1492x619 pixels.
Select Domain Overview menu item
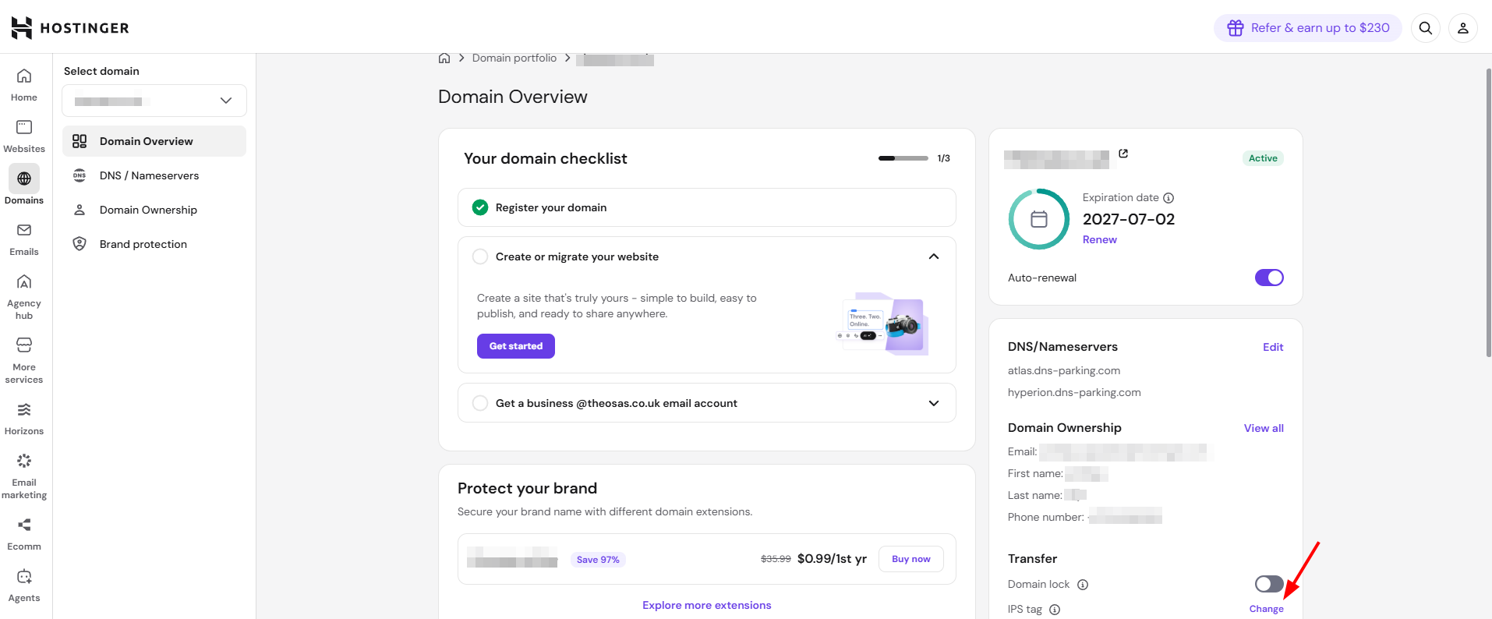(x=154, y=141)
